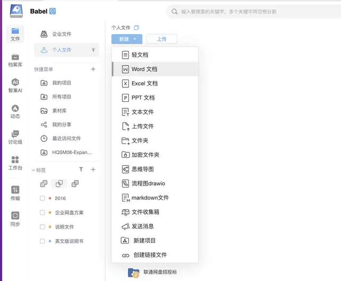Viewport: 341px width, 281px height.
Task: Choose 思维导图 in the new menu
Action: click(155, 169)
